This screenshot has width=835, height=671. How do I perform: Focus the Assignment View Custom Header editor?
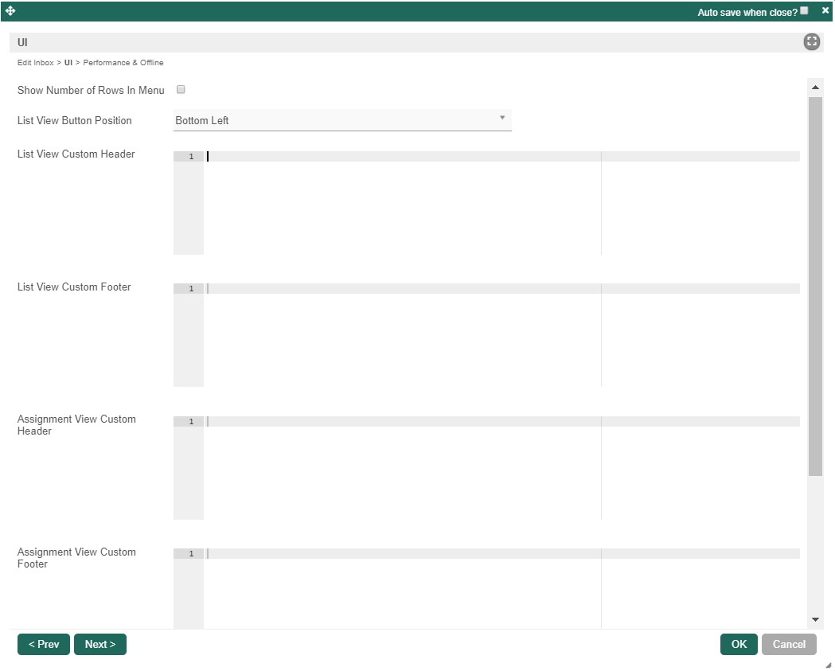click(x=486, y=468)
